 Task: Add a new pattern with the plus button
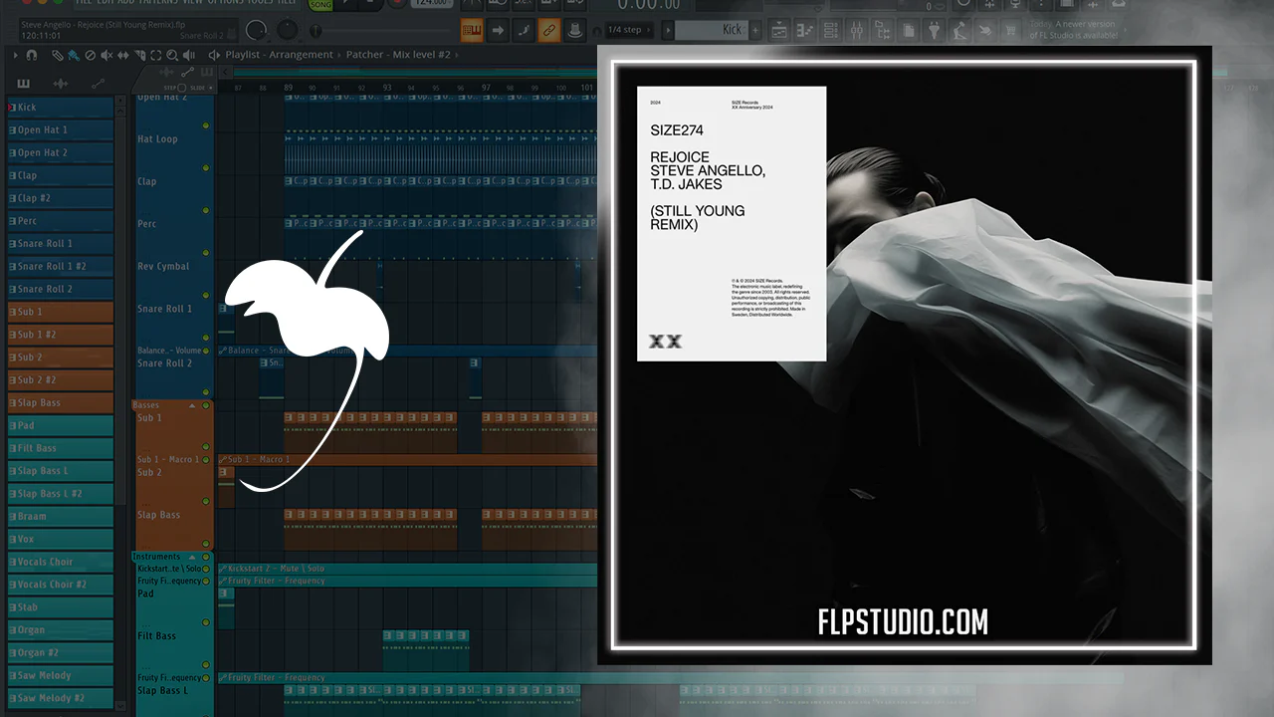pyautogui.click(x=756, y=30)
